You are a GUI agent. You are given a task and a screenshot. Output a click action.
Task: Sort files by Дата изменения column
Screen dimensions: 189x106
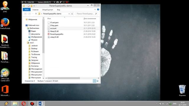(x=90, y=19)
